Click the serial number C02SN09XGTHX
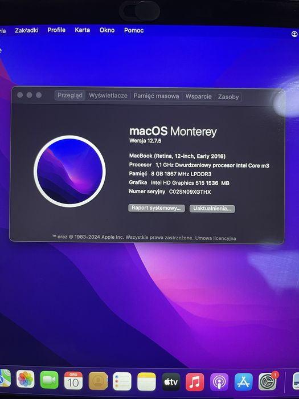 pos(190,192)
